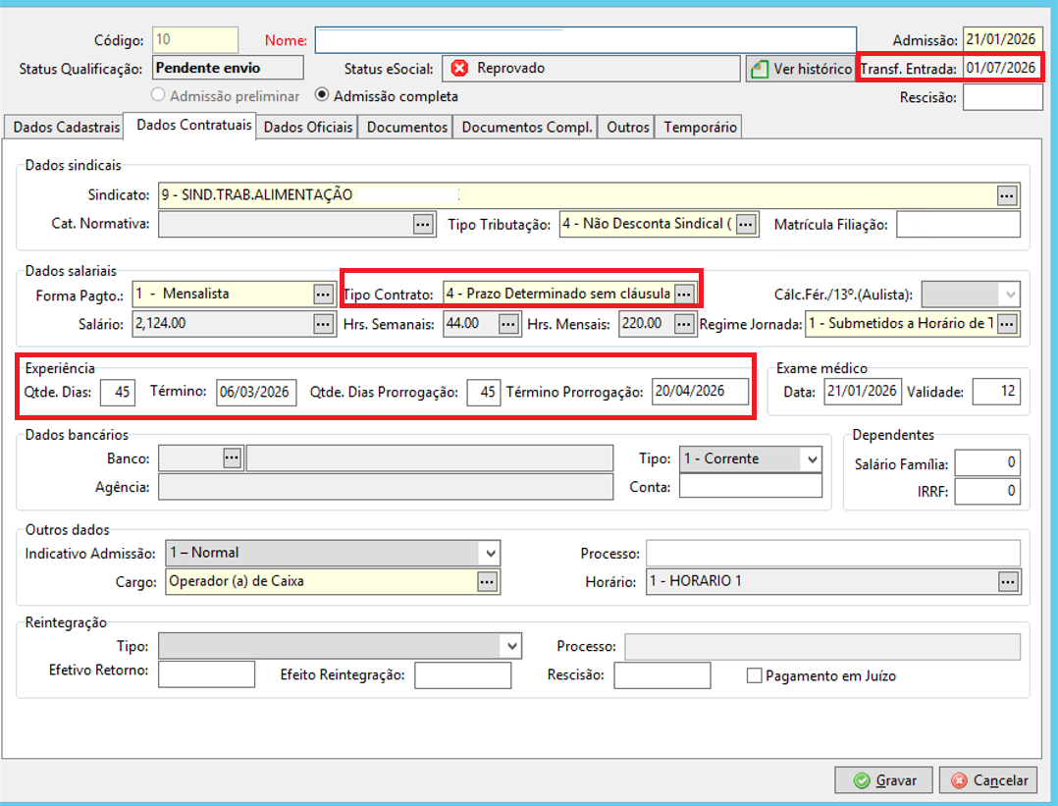Click the IRRF dependents field

point(987,492)
